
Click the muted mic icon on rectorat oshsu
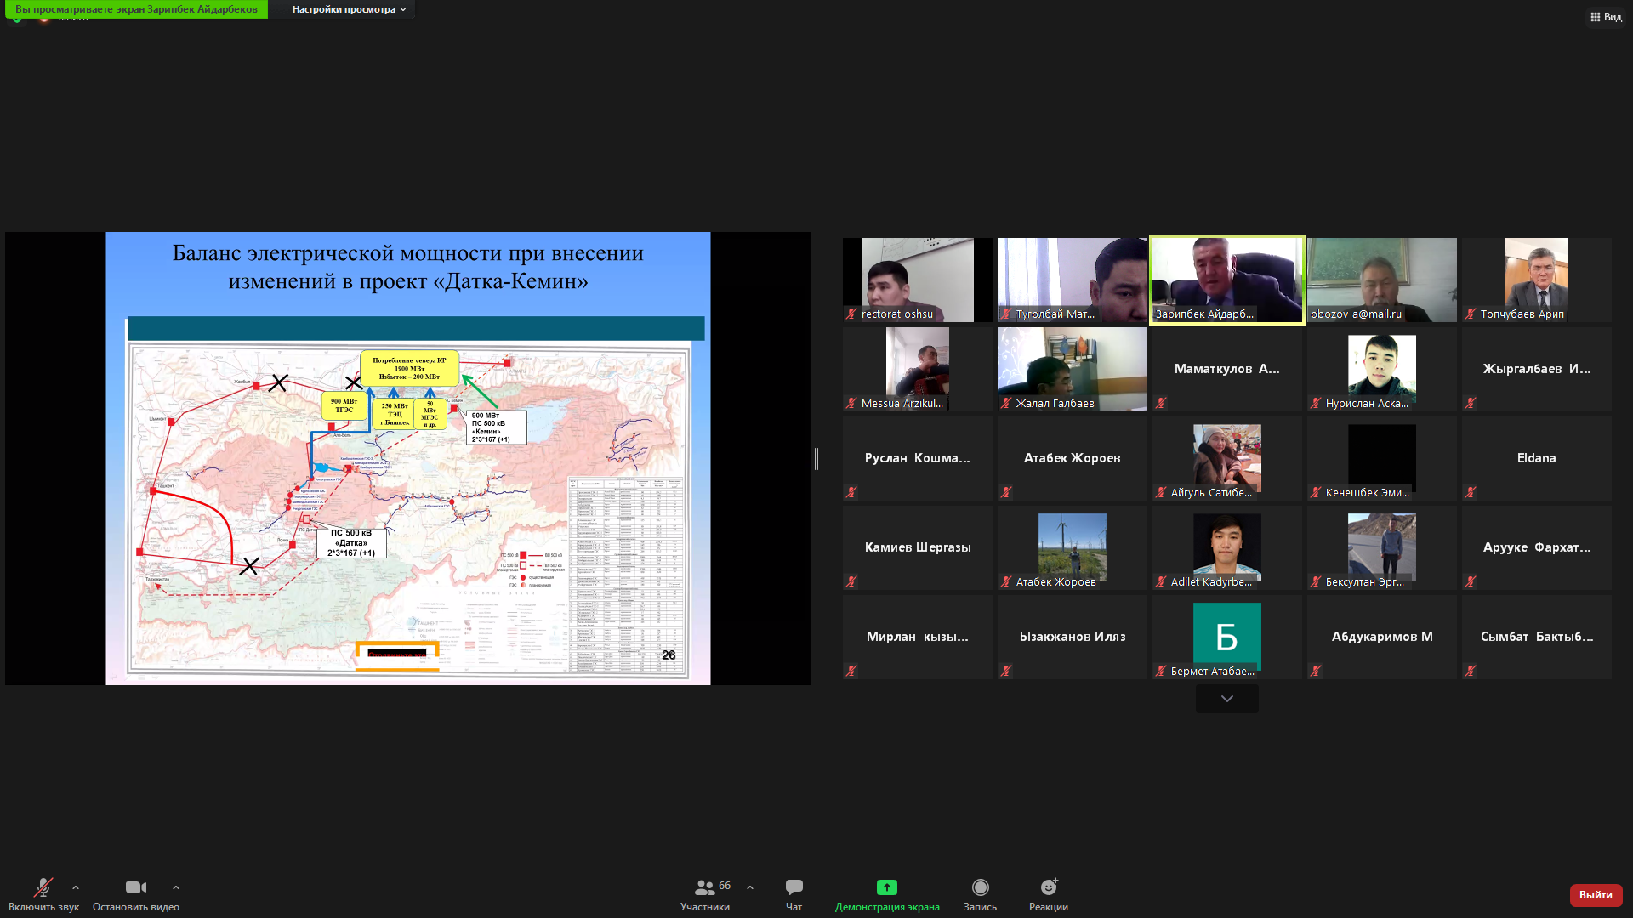851,314
